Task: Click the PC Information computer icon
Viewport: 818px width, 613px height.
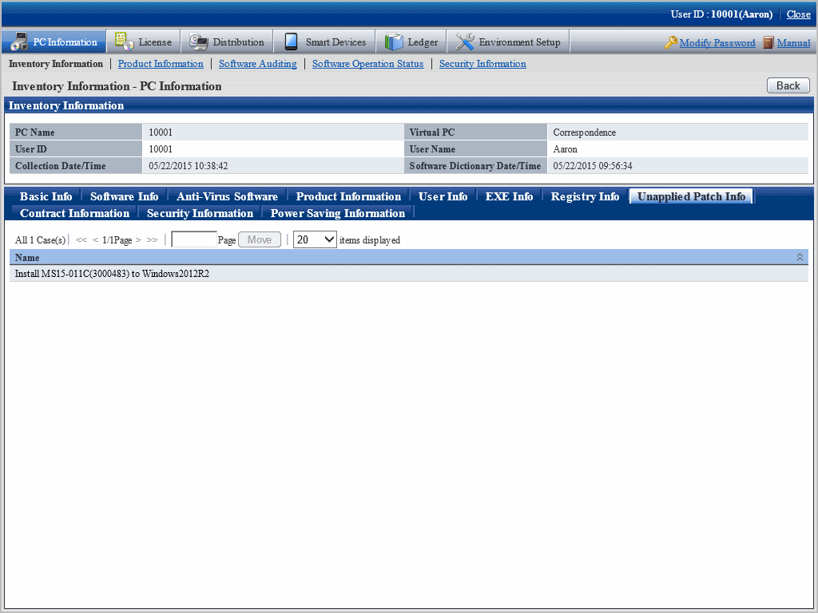Action: (18, 42)
